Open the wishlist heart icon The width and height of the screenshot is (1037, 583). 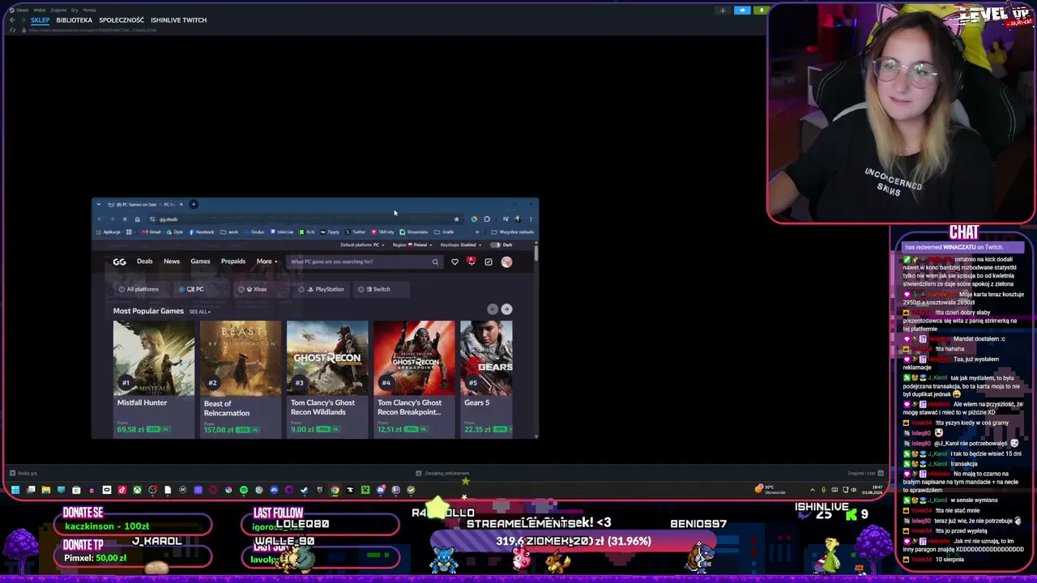click(454, 262)
